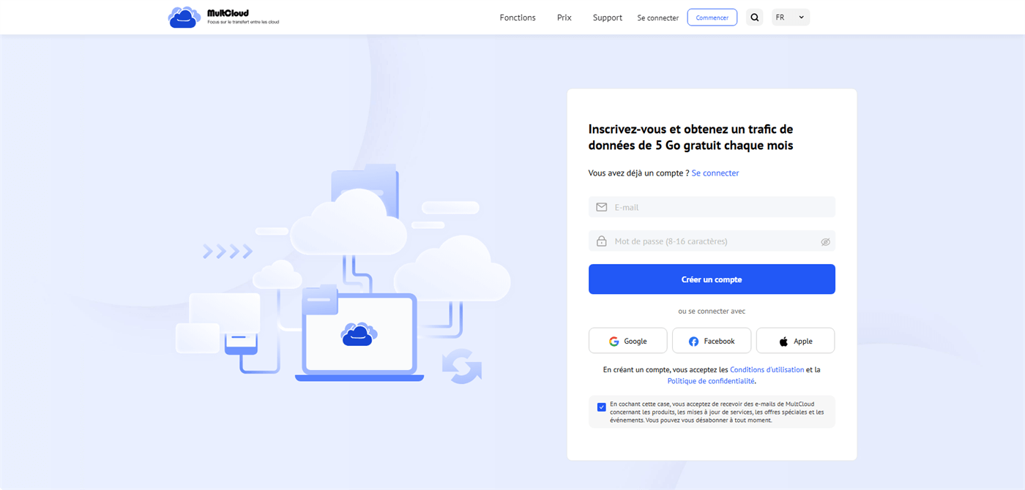Click Se connecter link beside 'Vous avez déjà un compte'
The height and width of the screenshot is (490, 1025).
(x=715, y=173)
